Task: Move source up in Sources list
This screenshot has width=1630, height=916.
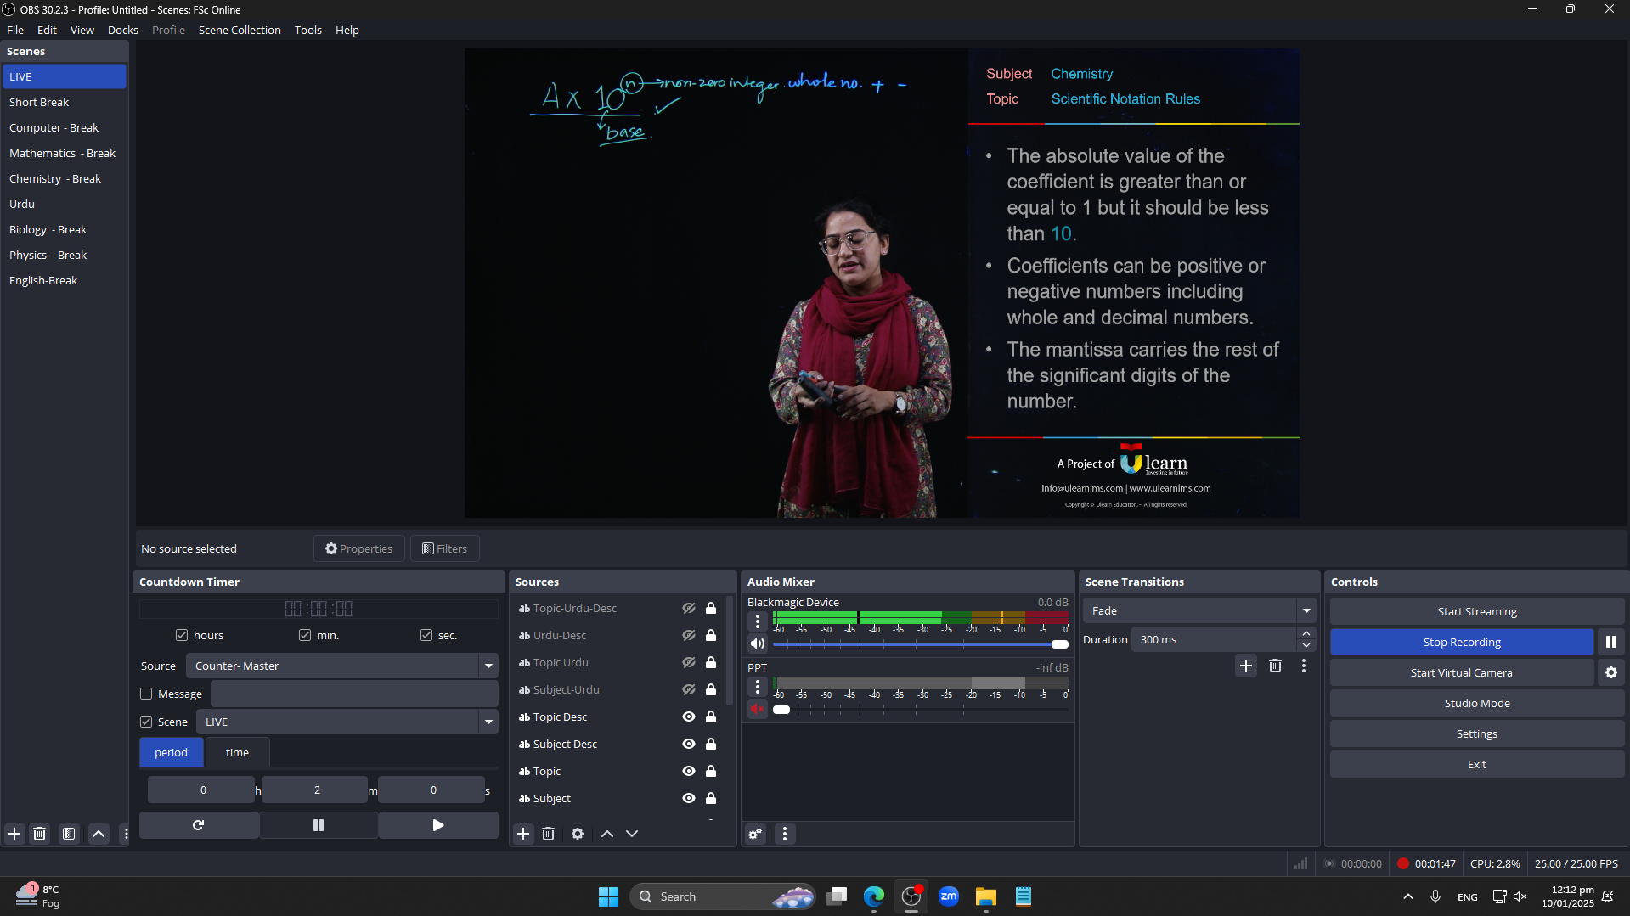Action: (607, 834)
